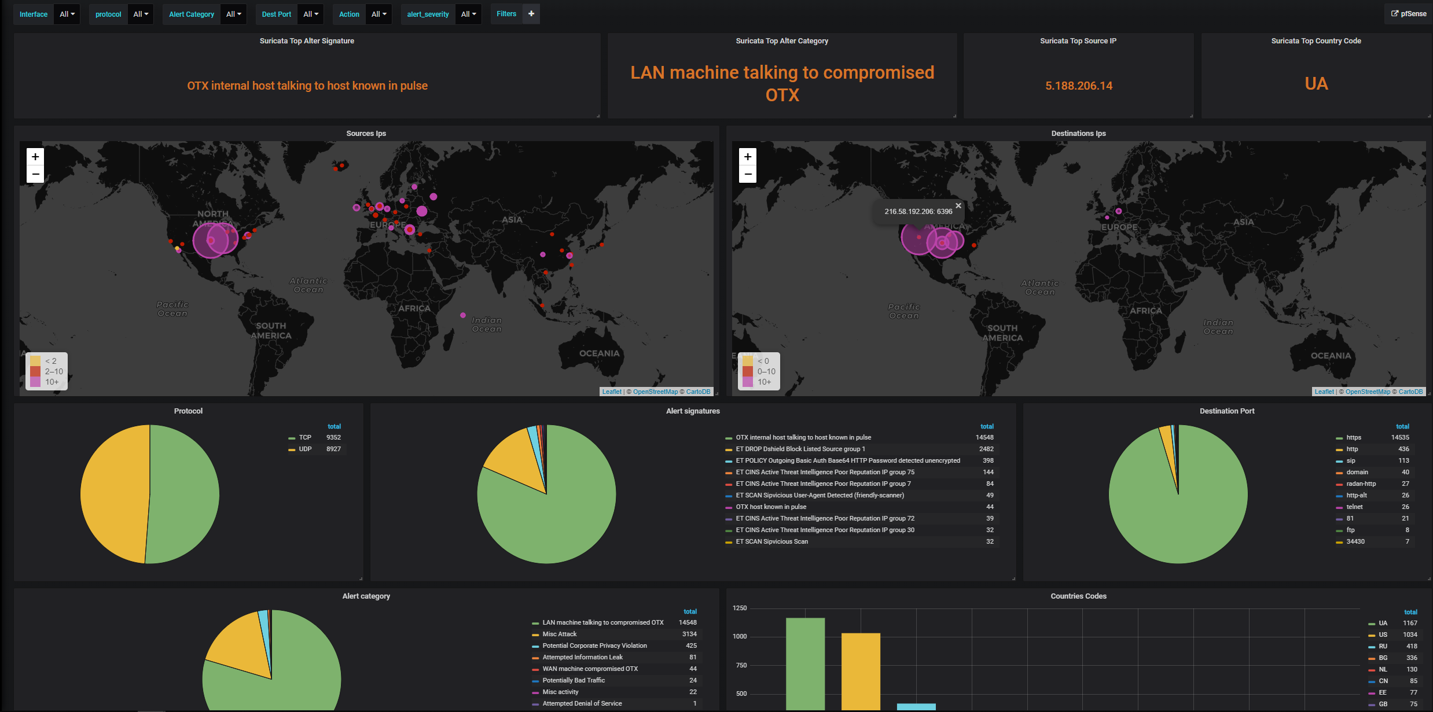Click the 34430 port legend entry
Viewport: 1433px width, 712px height.
1355,542
